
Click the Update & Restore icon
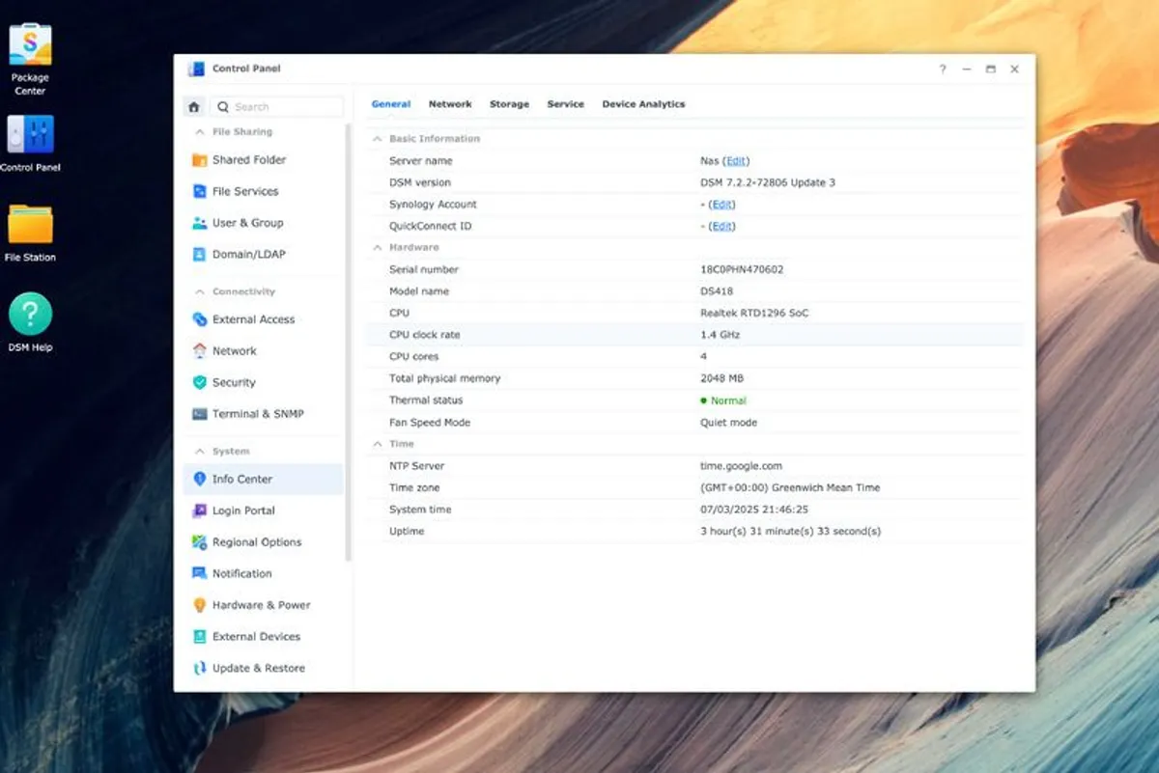[200, 668]
